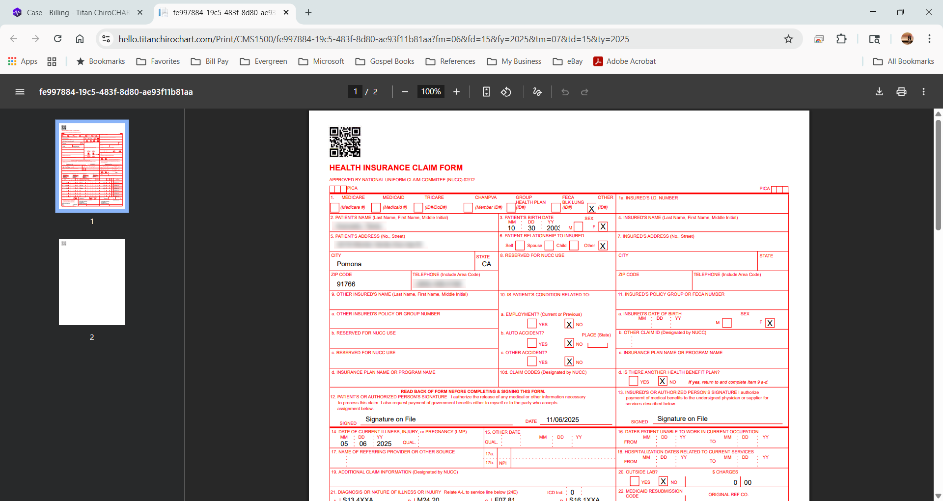Open the PDF draw annotation tool
This screenshot has width=943, height=501.
pos(537,92)
